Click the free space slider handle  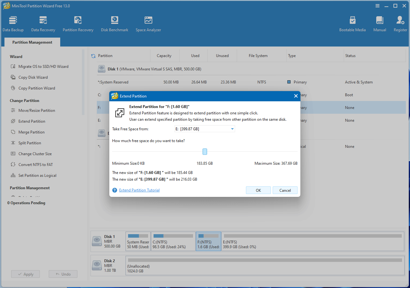point(205,152)
